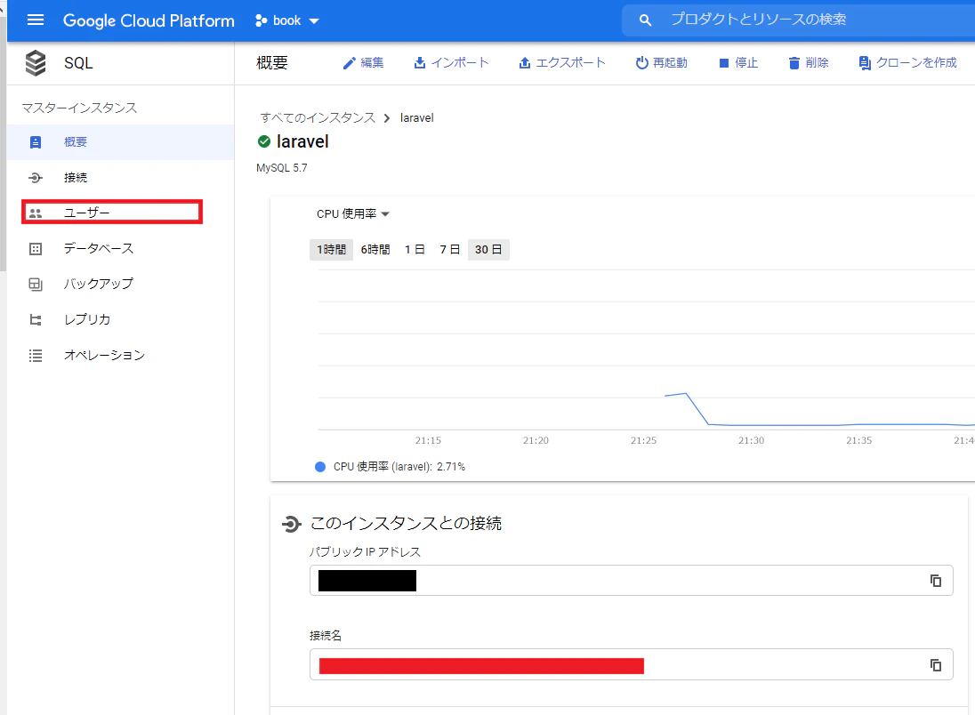Click the search magnifier icon
Image resolution: width=975 pixels, height=715 pixels.
pos(646,20)
